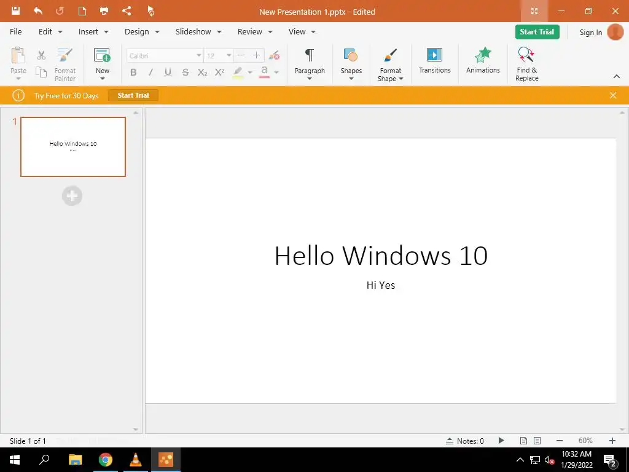Create a new document from title bar icon
The height and width of the screenshot is (472, 629).
pyautogui.click(x=82, y=11)
